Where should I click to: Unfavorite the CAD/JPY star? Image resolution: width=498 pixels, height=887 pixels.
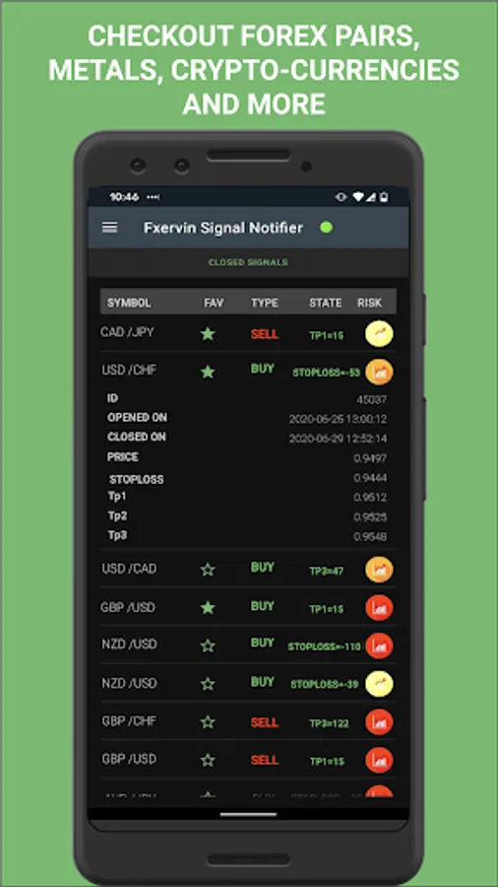[208, 334]
